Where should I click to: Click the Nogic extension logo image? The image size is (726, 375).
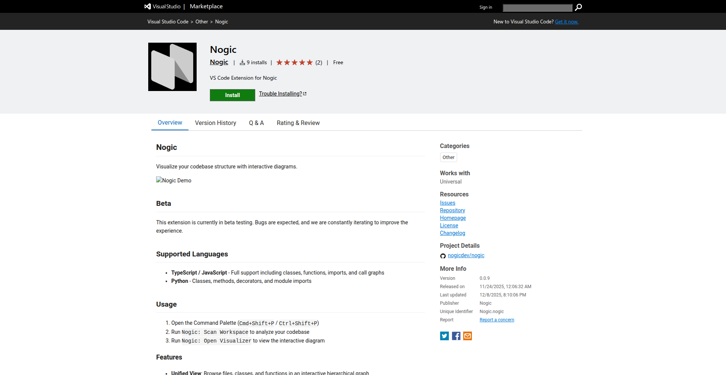172,67
